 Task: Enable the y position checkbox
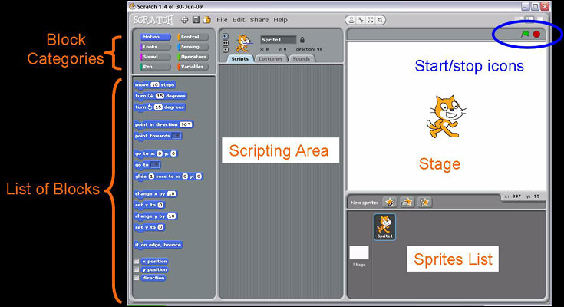click(137, 269)
